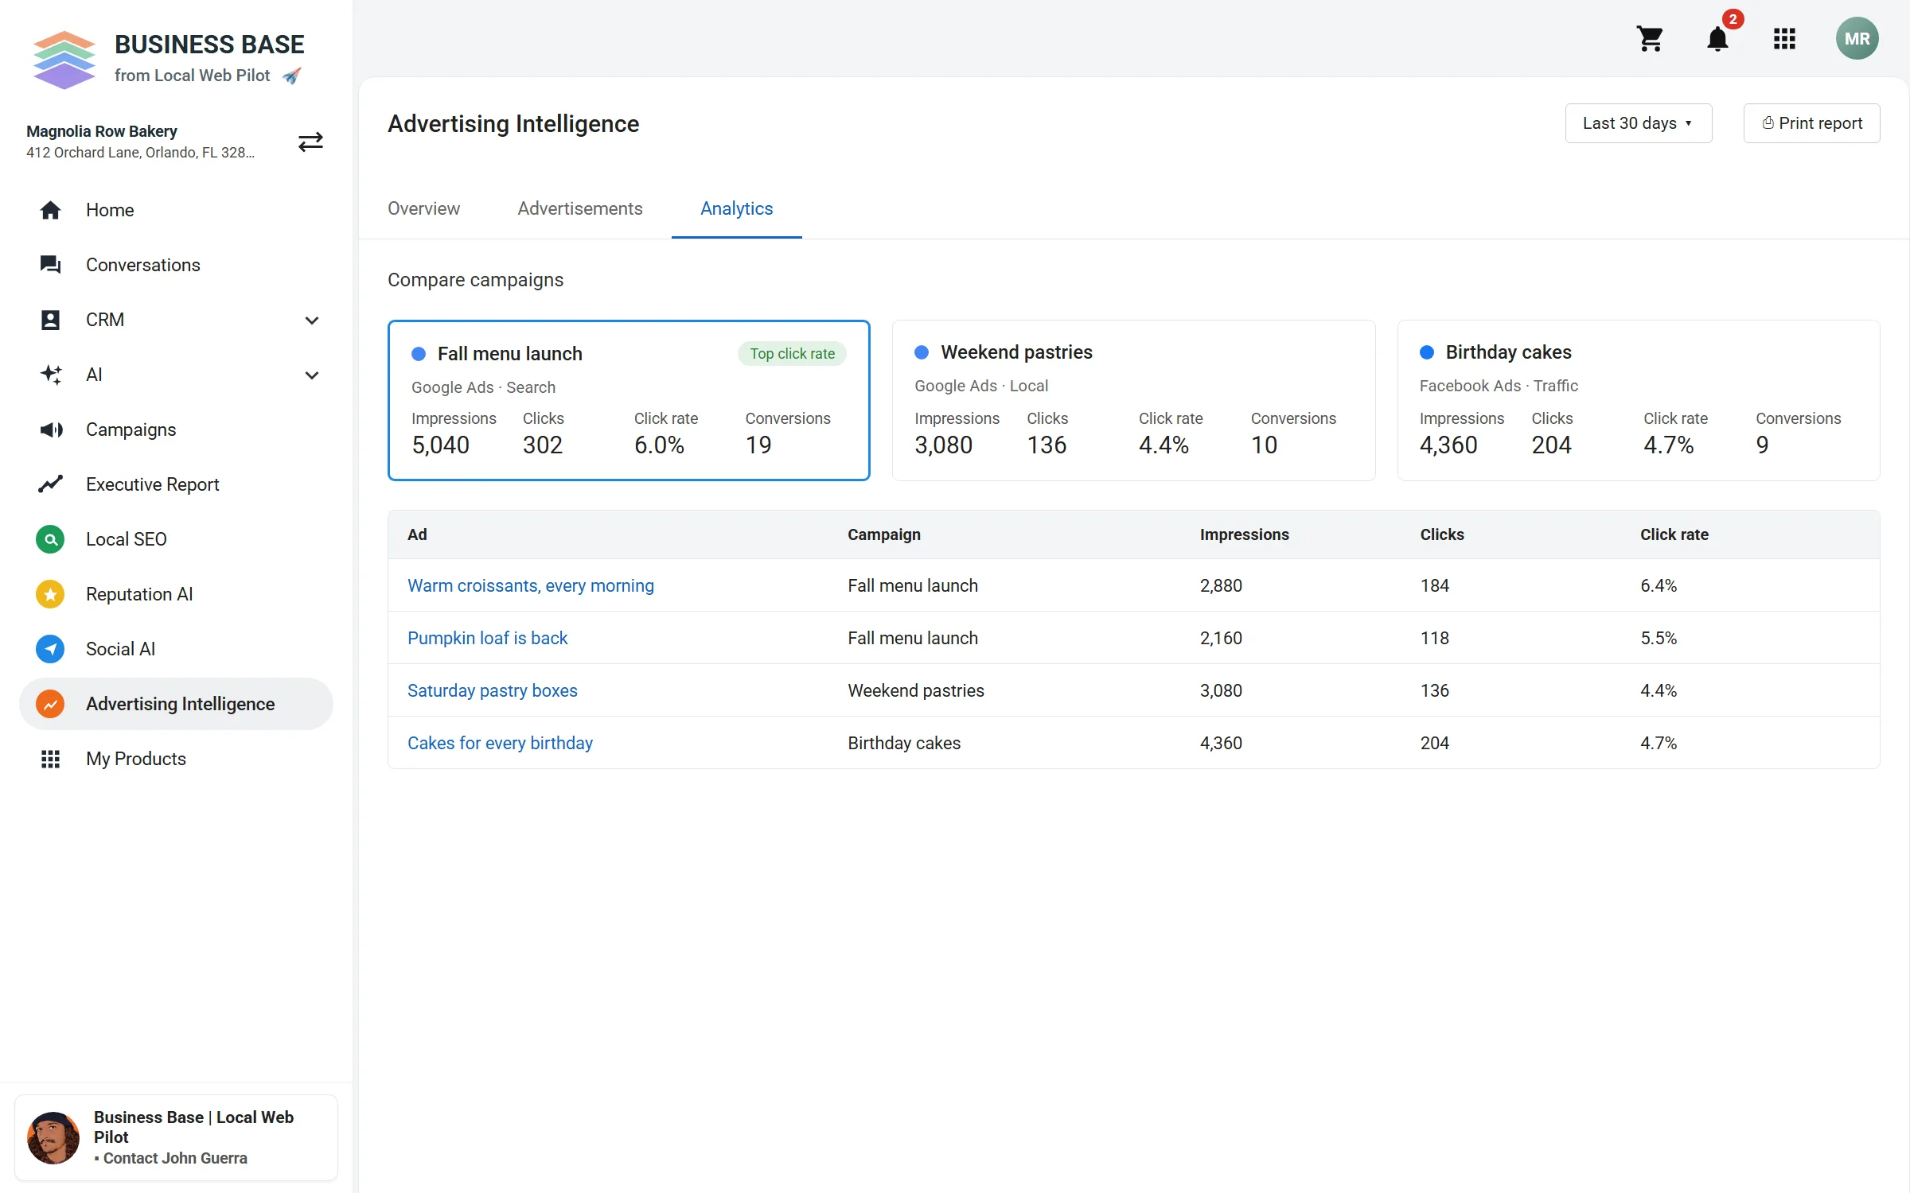Click the Local SEO green icon
Viewport: 1910px width, 1193px height.
point(50,539)
